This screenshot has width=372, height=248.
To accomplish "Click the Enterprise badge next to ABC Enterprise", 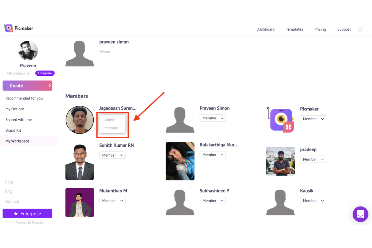I will point(45,73).
